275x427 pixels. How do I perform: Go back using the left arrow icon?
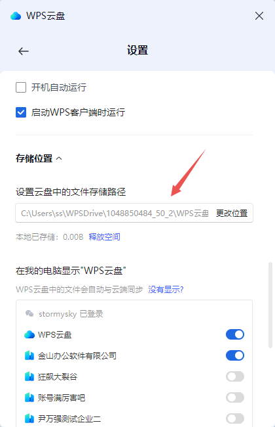coord(24,51)
